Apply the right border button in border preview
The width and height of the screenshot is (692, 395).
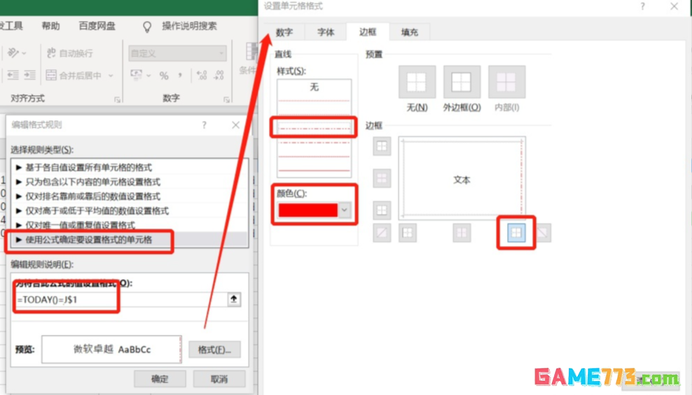pos(516,233)
